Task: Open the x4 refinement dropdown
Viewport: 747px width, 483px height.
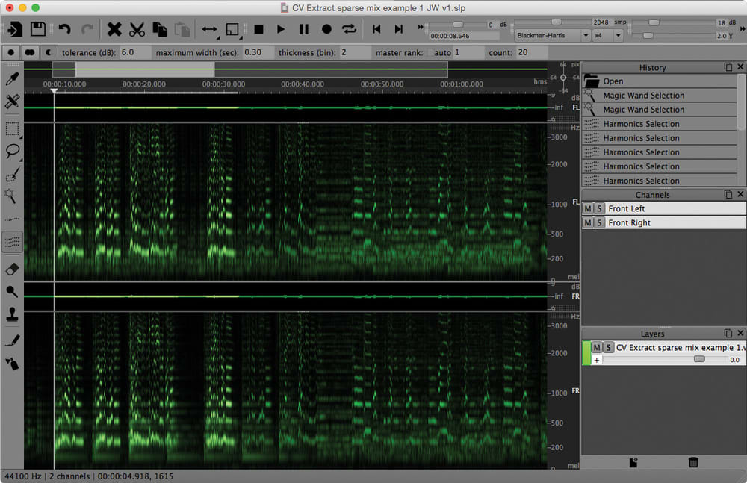Action: pyautogui.click(x=608, y=36)
